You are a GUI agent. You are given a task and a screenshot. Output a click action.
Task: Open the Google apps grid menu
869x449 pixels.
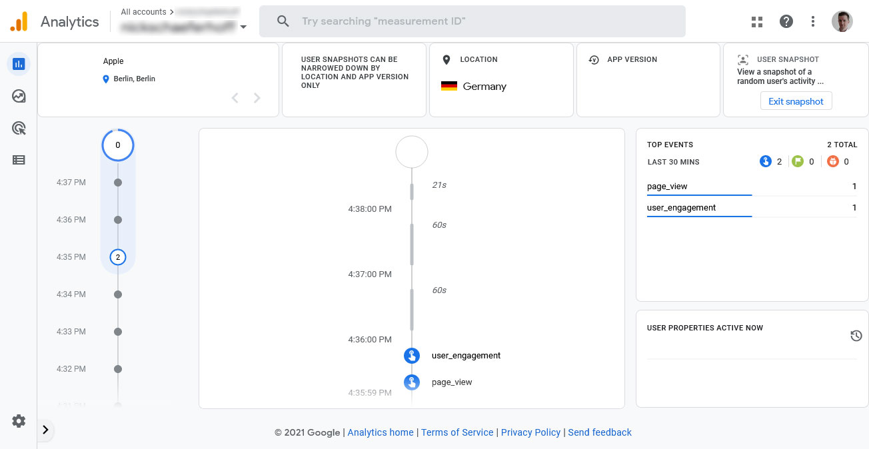[x=756, y=21]
